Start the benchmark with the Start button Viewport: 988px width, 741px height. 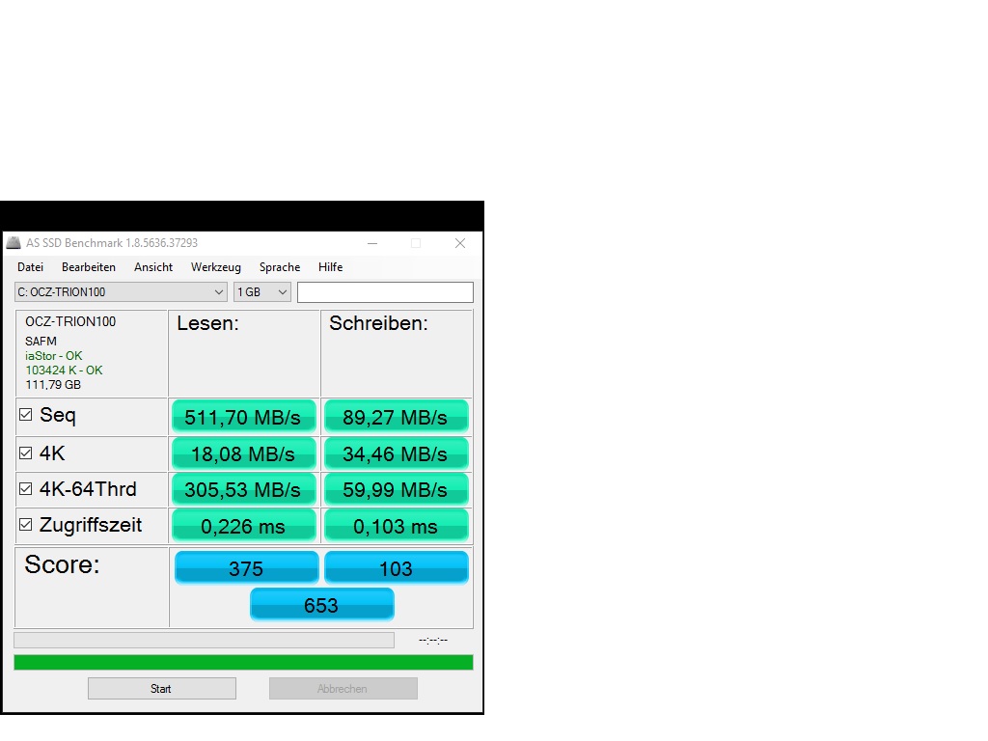click(x=162, y=689)
